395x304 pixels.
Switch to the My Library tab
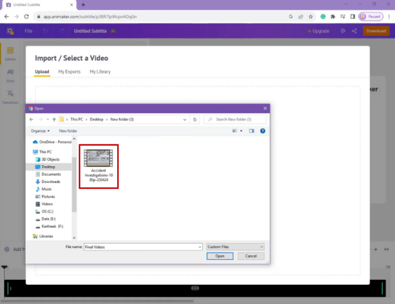[x=100, y=72]
